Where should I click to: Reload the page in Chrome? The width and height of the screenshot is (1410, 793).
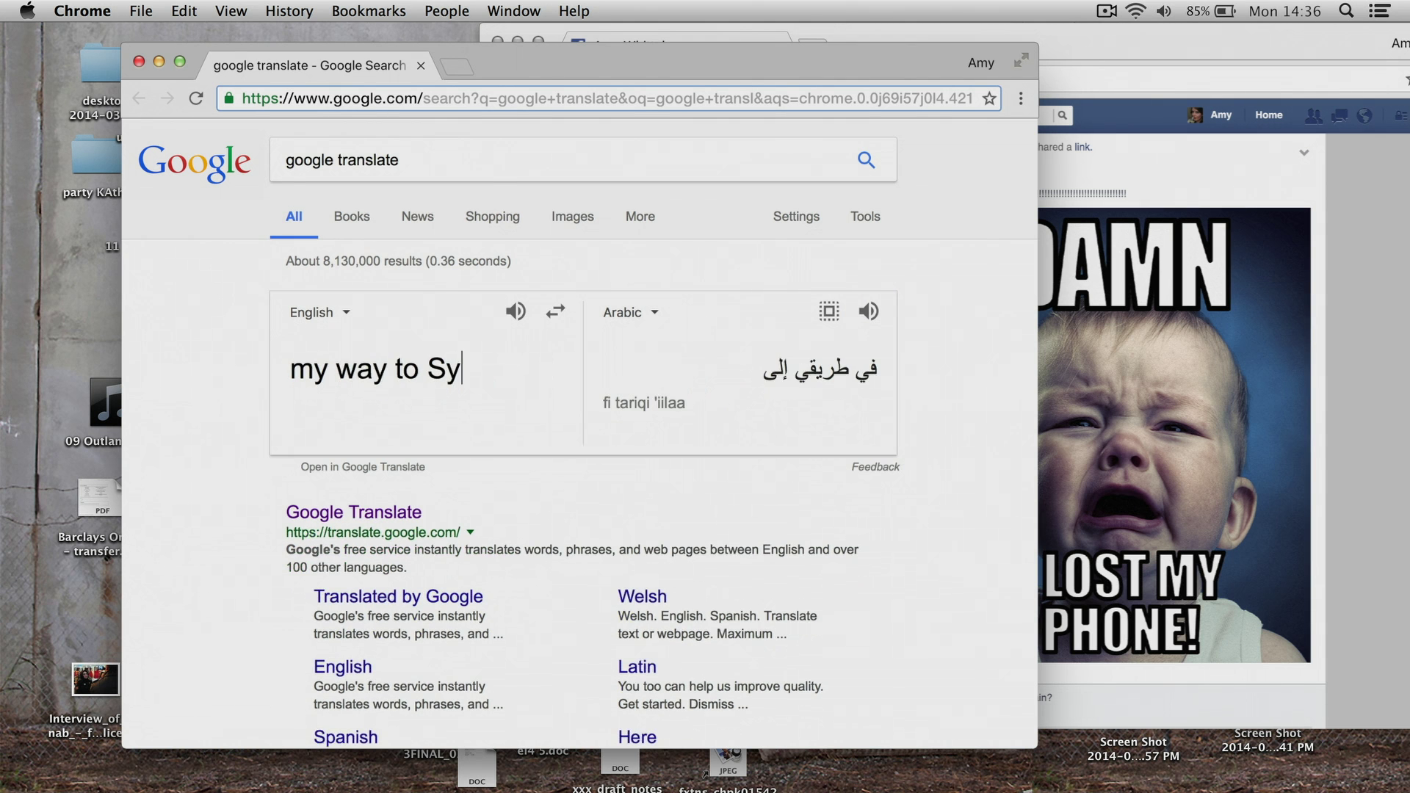pos(196,98)
